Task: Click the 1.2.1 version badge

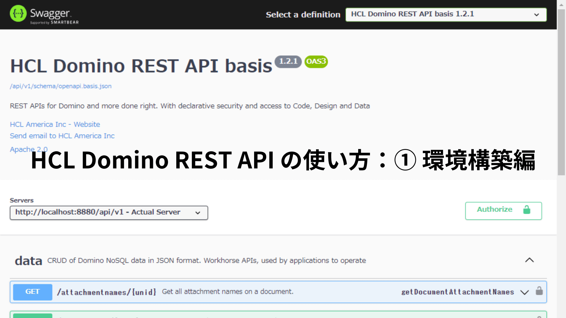Action: coord(288,62)
